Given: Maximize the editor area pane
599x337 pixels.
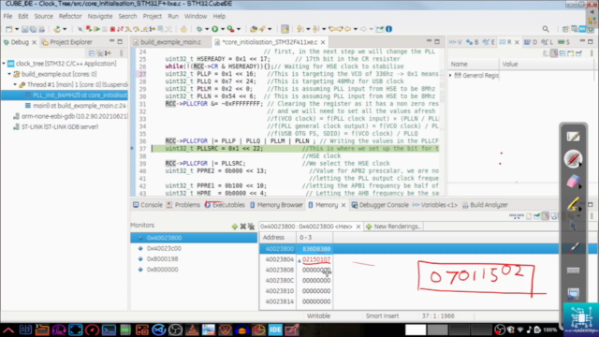Looking at the screenshot, I should (x=437, y=41).
